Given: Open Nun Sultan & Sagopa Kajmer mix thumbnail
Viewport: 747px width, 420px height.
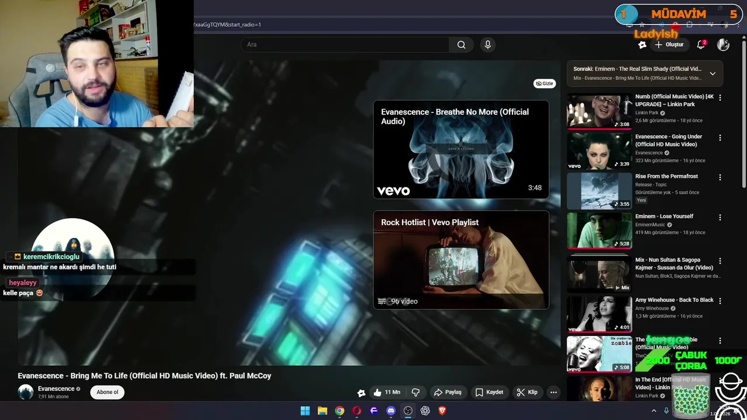Looking at the screenshot, I should pyautogui.click(x=599, y=274).
